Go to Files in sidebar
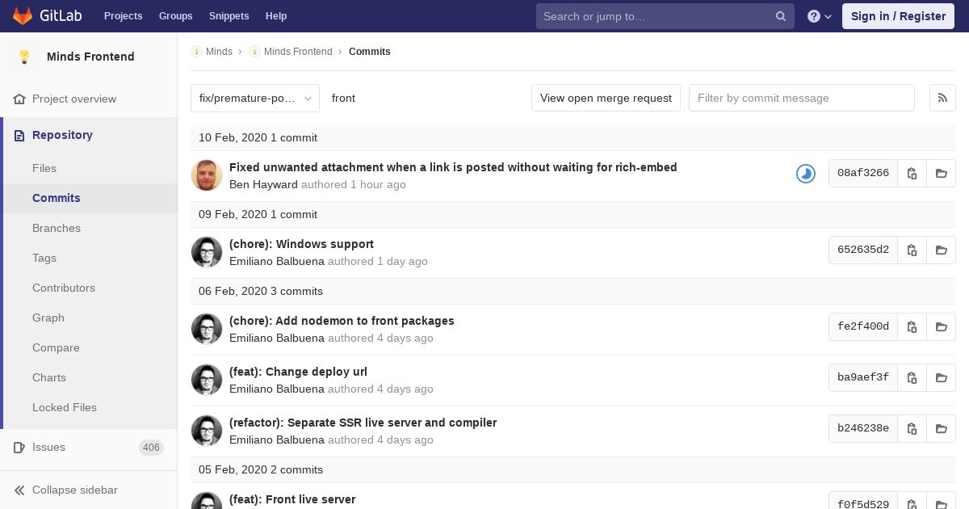The image size is (969, 509). [44, 168]
